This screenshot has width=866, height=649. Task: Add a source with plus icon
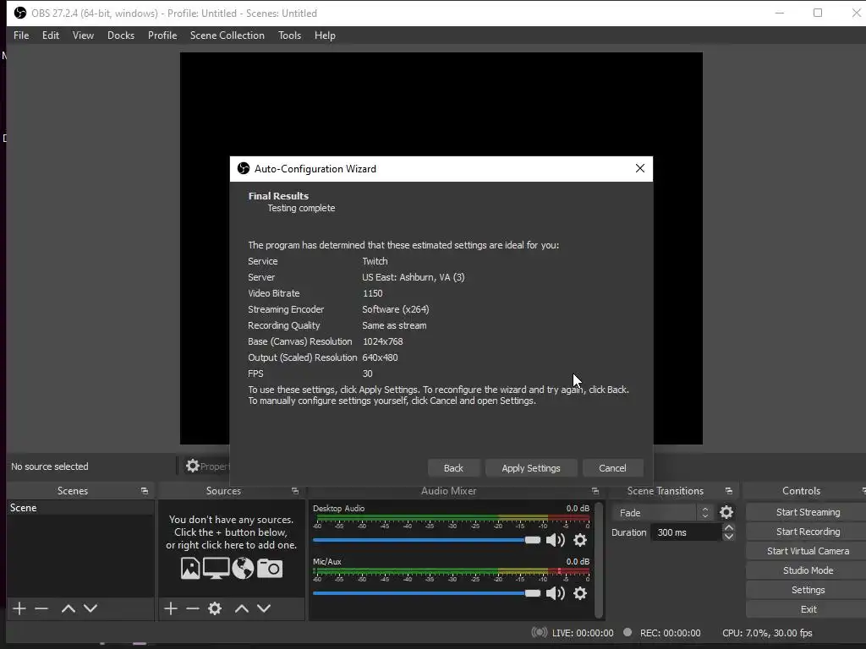(x=171, y=608)
